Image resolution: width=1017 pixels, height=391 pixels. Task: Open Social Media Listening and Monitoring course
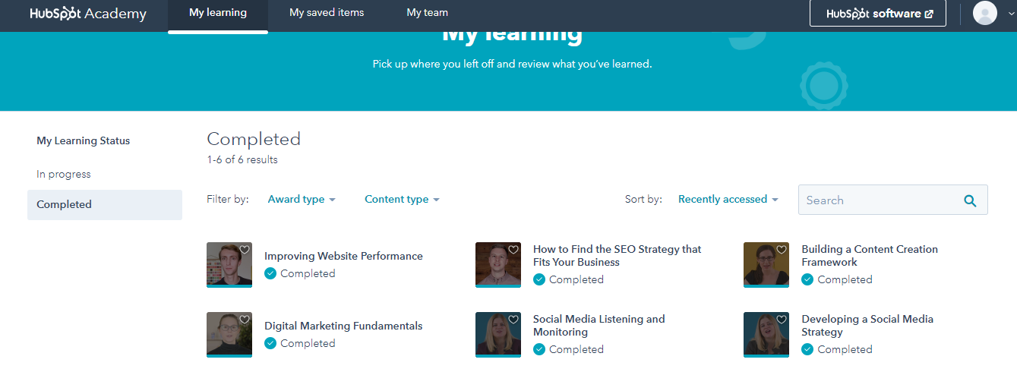click(x=599, y=326)
